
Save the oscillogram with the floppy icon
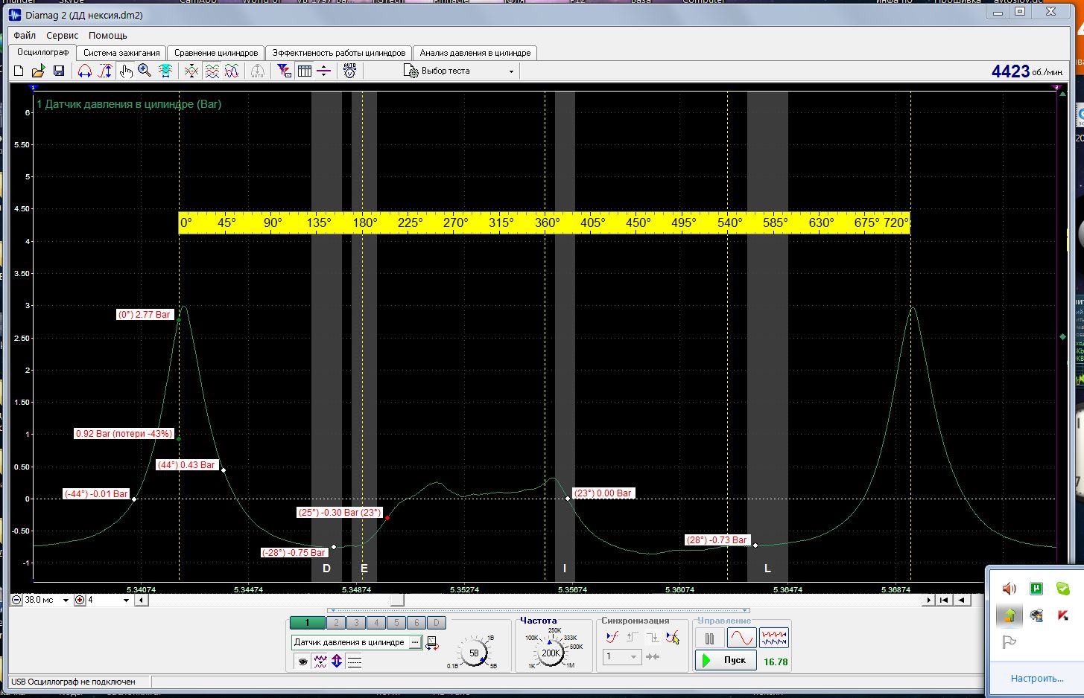58,71
